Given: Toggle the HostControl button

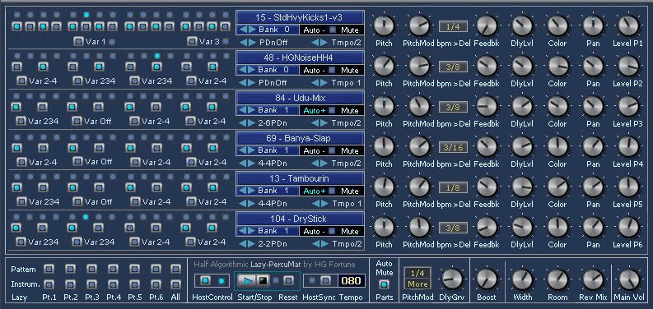Looking at the screenshot, I should (205, 281).
